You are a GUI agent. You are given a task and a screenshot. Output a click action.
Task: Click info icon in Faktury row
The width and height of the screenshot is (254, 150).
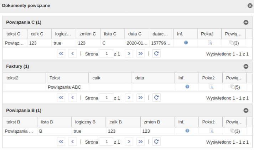[187, 87]
